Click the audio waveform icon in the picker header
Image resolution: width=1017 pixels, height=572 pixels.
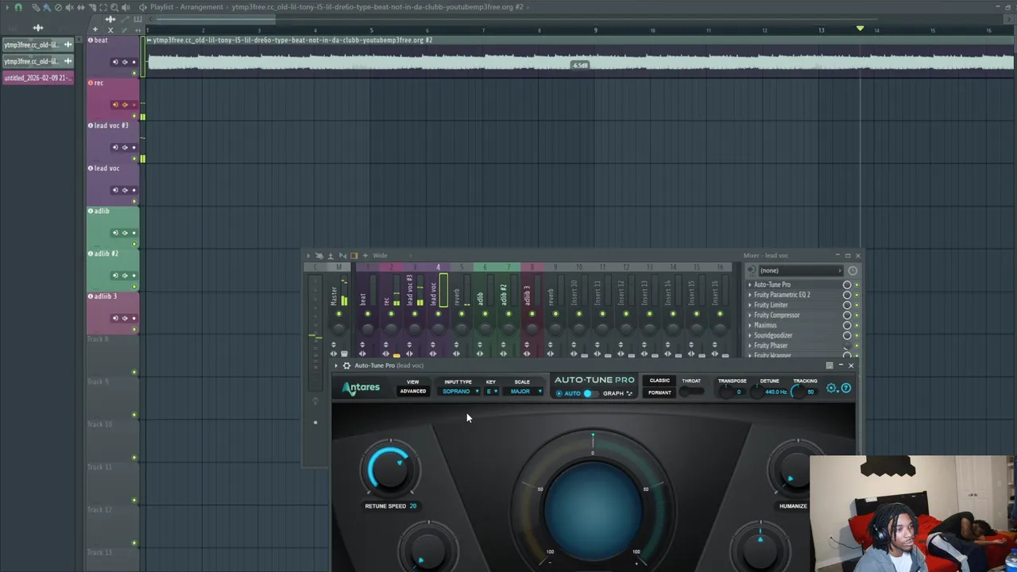click(38, 28)
